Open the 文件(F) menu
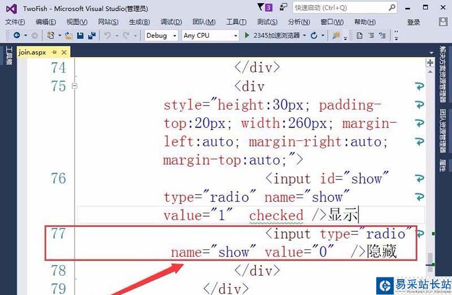Viewport: 452px width, 295px height. tap(15, 22)
